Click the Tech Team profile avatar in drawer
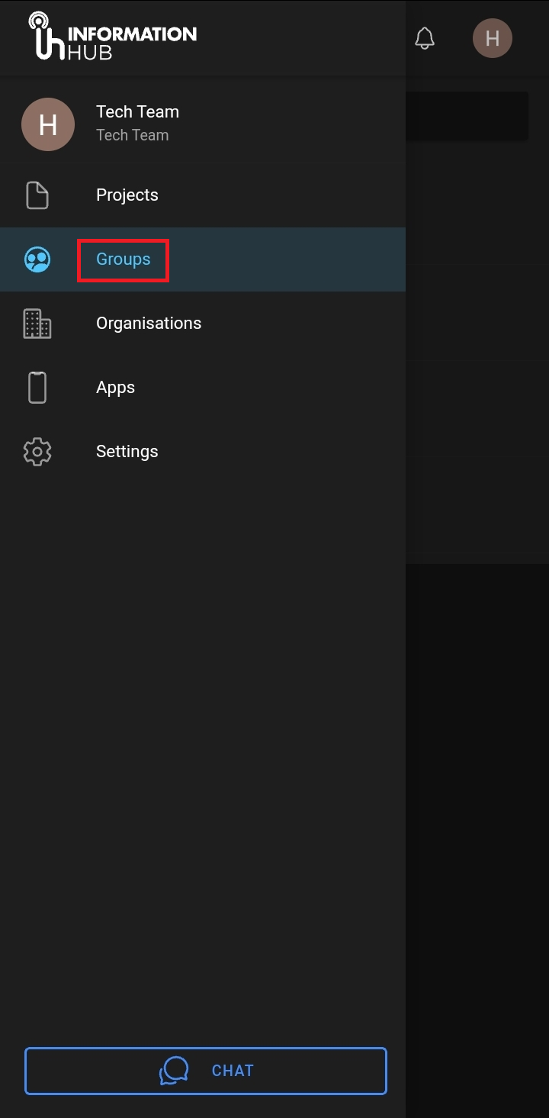This screenshot has width=549, height=1118. (x=48, y=124)
